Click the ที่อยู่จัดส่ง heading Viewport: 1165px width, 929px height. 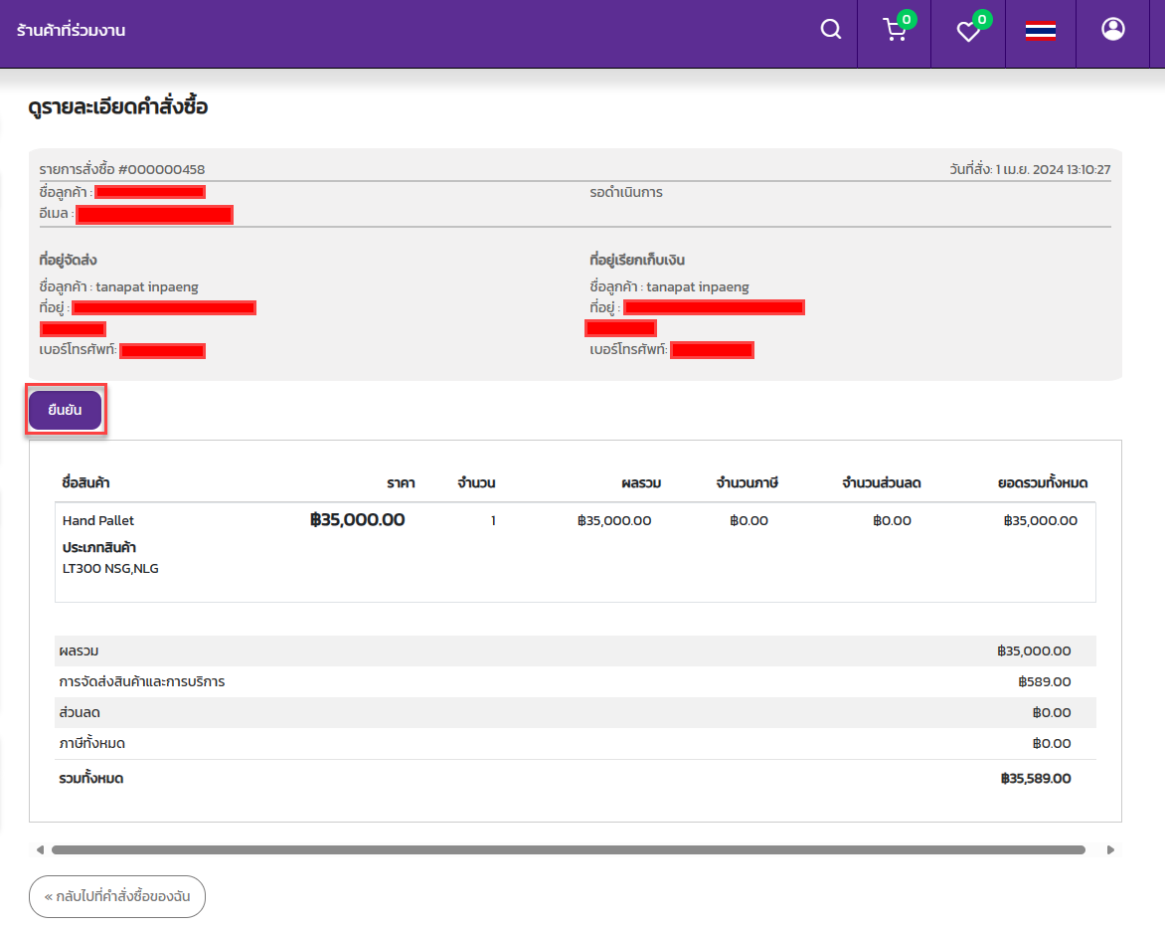click(68, 261)
